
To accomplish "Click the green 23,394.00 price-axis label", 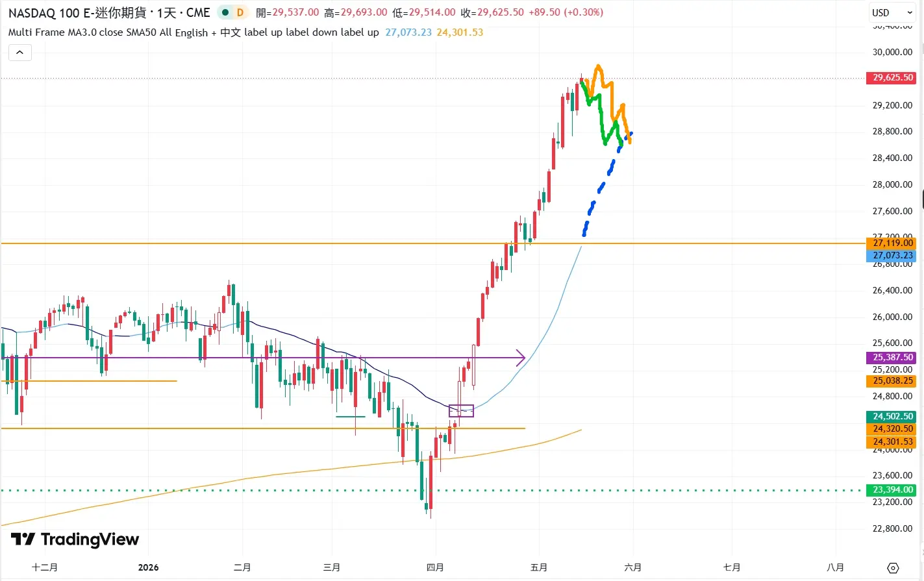I will [x=892, y=490].
